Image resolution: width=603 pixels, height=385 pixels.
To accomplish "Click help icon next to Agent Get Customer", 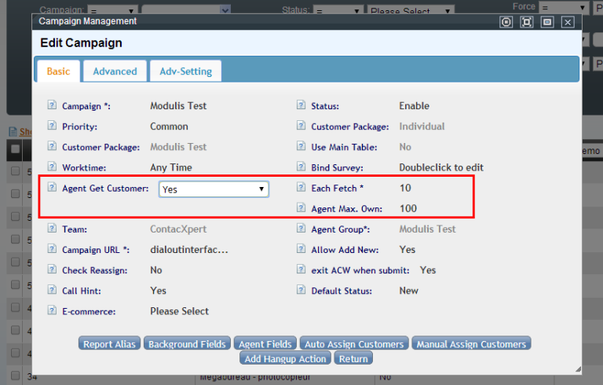I will (x=52, y=188).
